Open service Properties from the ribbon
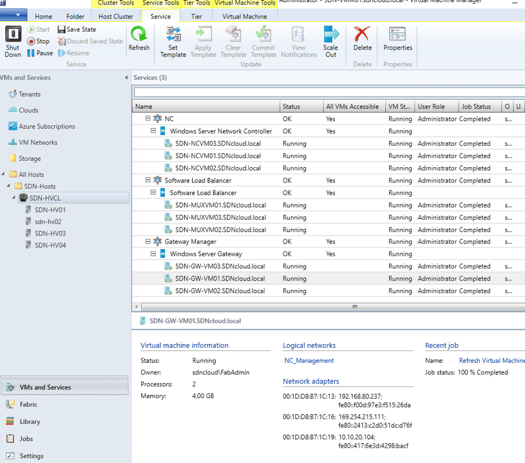Viewport: 525px width, 463px height. 397,39
